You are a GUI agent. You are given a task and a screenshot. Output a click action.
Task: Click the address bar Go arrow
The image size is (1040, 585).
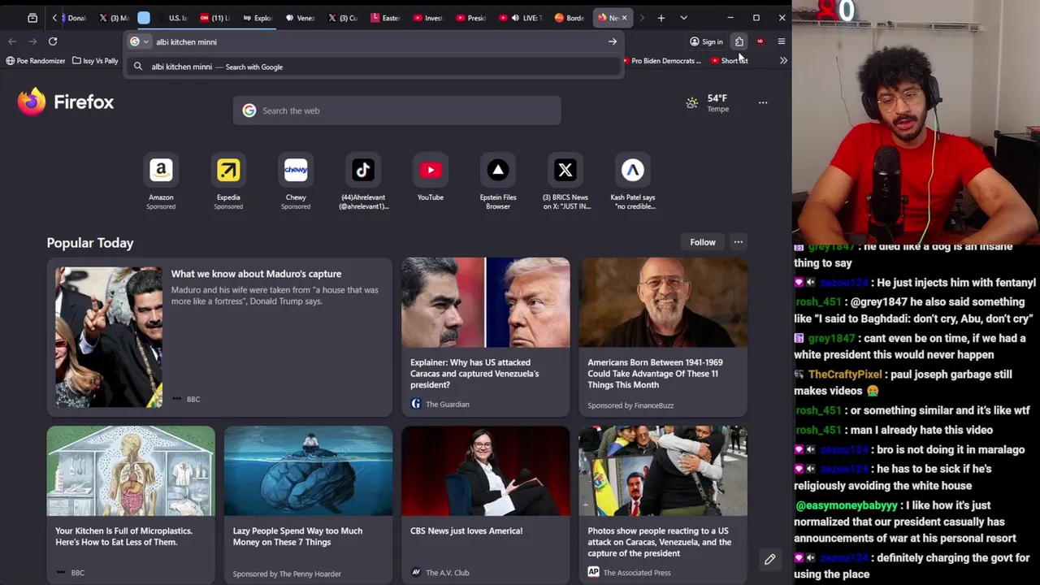pyautogui.click(x=612, y=41)
